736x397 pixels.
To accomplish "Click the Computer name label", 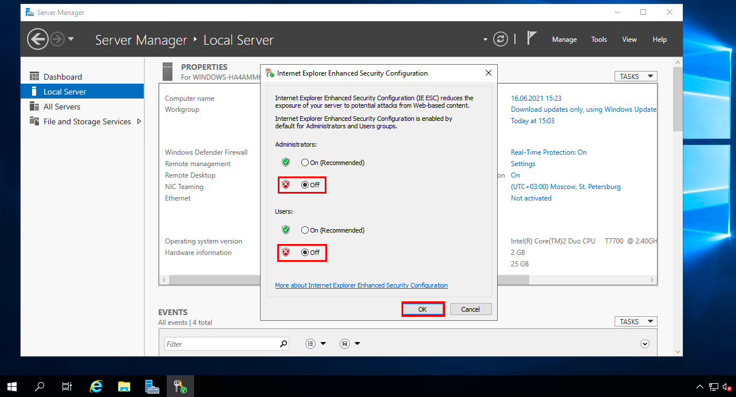I will pos(190,99).
